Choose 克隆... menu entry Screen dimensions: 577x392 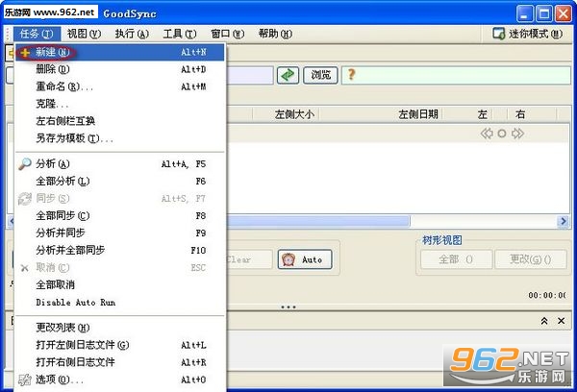click(120, 104)
